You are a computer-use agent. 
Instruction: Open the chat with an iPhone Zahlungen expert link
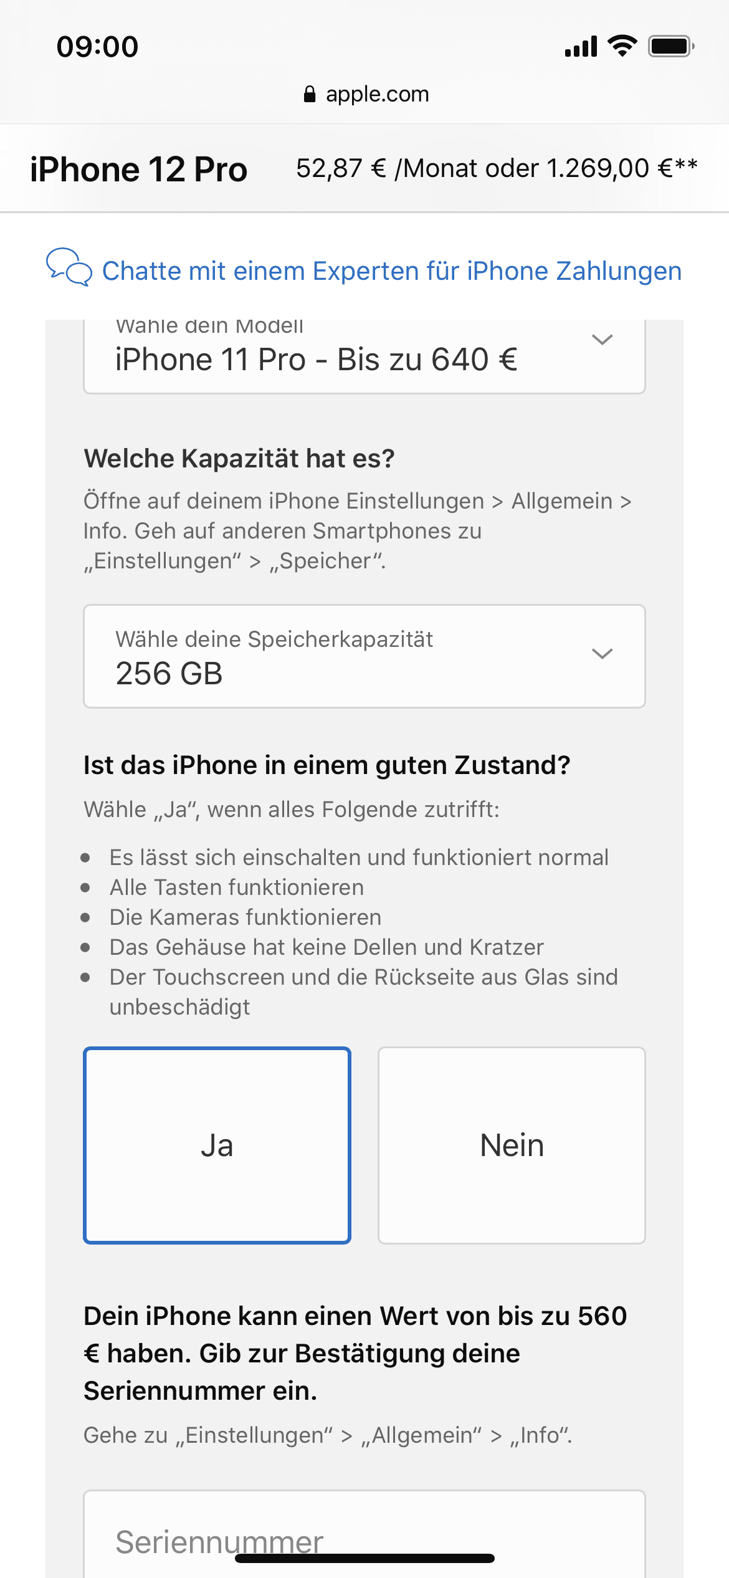coord(391,271)
